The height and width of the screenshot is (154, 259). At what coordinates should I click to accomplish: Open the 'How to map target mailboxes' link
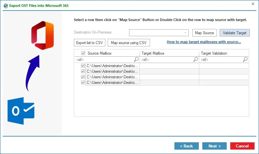click(x=204, y=42)
